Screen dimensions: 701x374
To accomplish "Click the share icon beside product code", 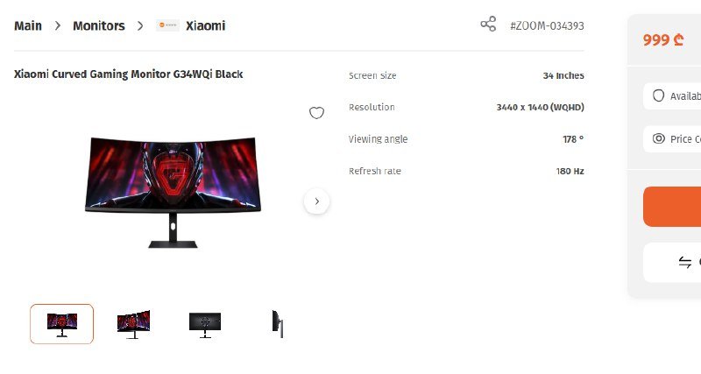I will 488,25.
